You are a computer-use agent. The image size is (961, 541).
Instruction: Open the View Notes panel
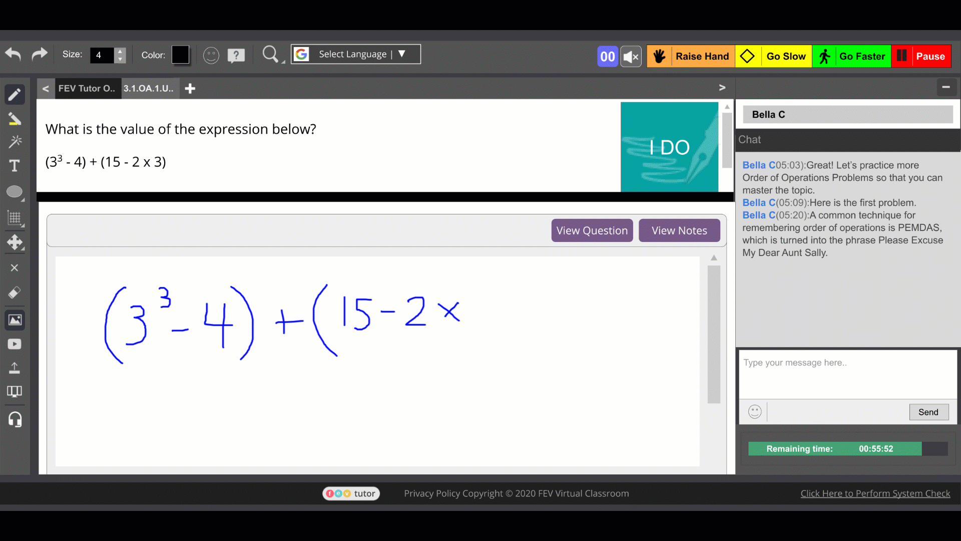679,230
